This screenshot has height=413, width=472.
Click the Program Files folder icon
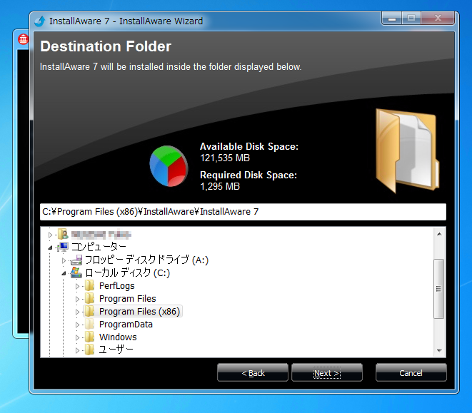tap(90, 298)
